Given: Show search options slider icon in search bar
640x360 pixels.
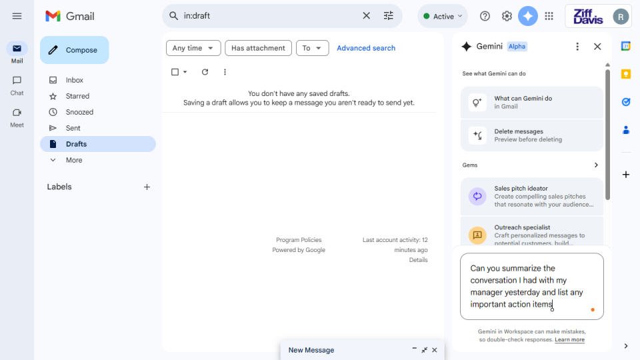Looking at the screenshot, I should pos(389,16).
